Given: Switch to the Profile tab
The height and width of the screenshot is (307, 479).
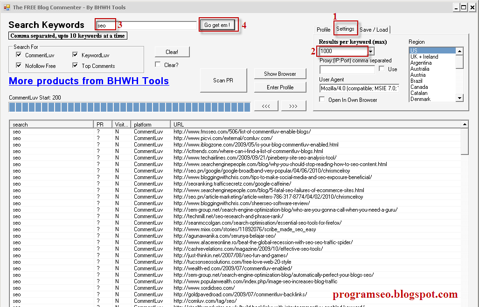Looking at the screenshot, I should coord(323,30).
